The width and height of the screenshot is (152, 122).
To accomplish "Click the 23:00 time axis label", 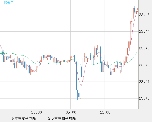I will click(x=37, y=112).
